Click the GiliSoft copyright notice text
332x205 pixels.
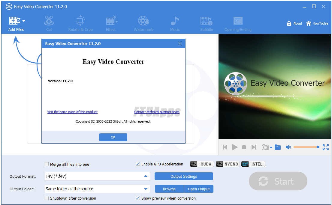click(113, 121)
